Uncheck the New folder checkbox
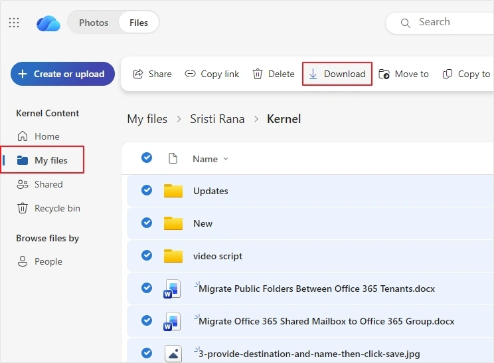The width and height of the screenshot is (494, 363). pos(147,223)
